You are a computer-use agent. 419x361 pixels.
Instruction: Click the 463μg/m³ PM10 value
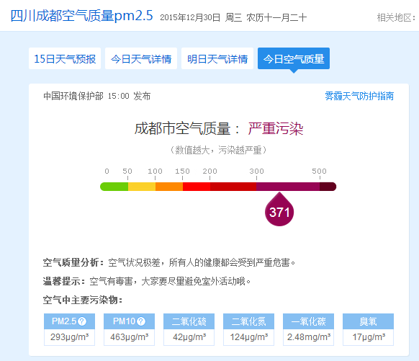[x=130, y=337]
